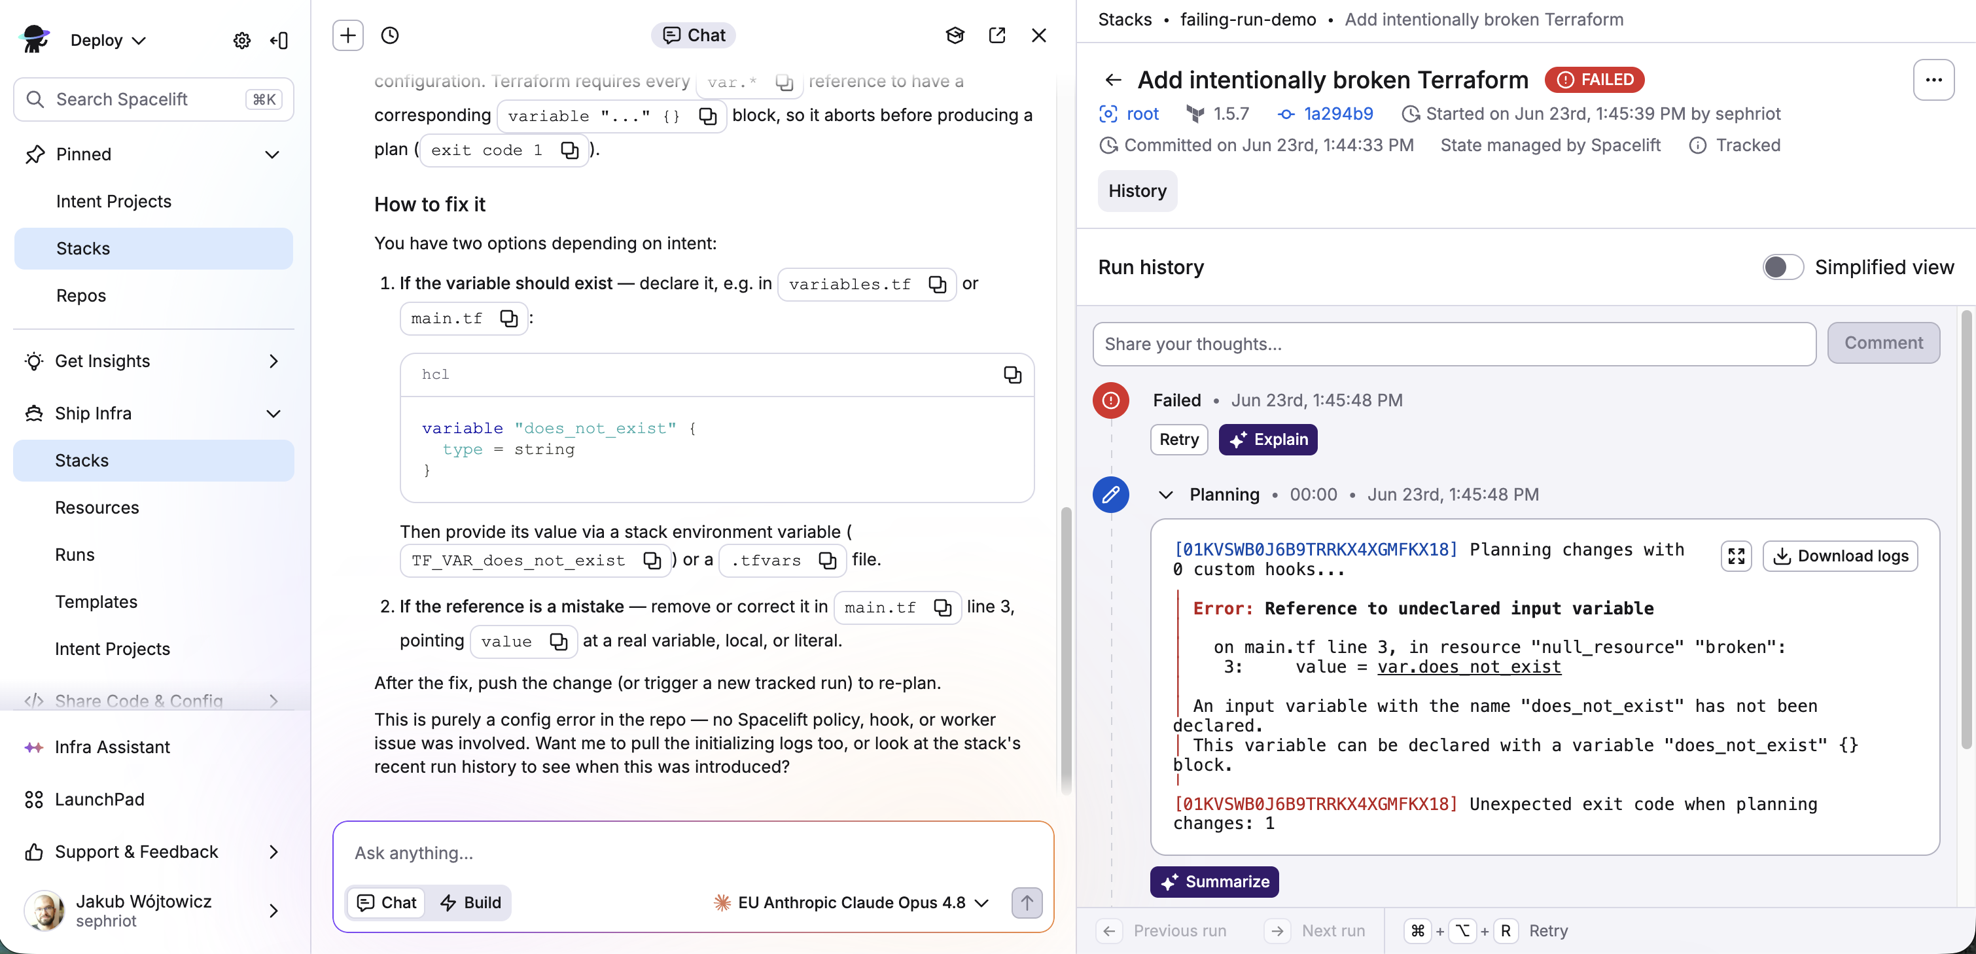
Task: Expand the Get Insights section
Action: pyautogui.click(x=273, y=361)
